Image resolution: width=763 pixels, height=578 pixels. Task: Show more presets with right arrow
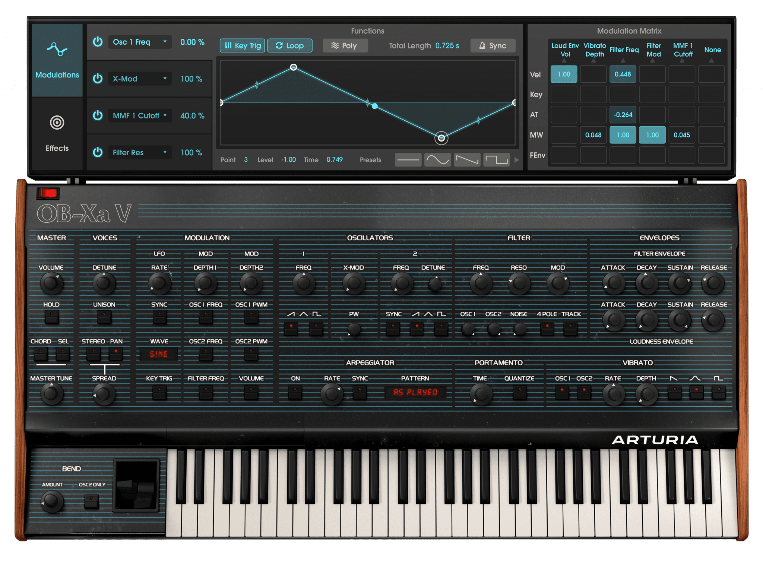517,160
